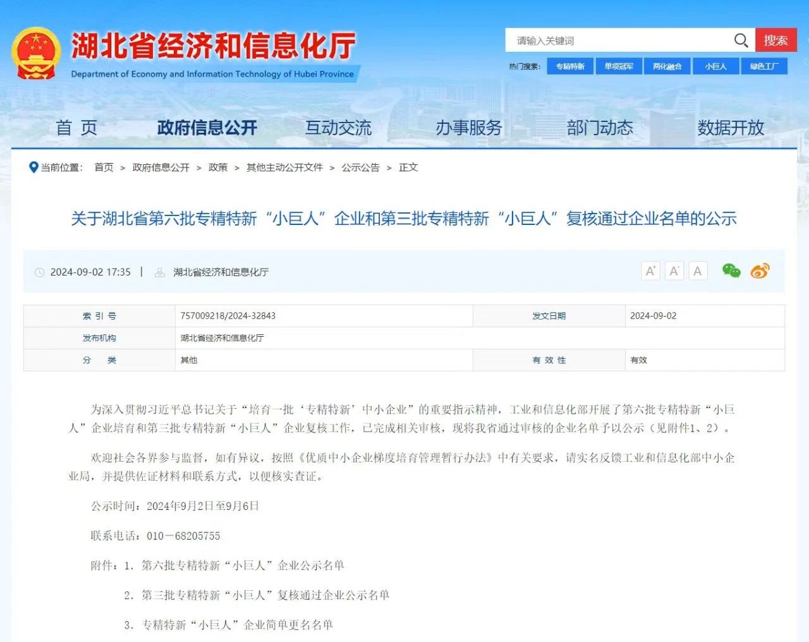This screenshot has height=642, width=809.
Task: Open the 政府信息公开 navigation tab
Action: coord(207,128)
